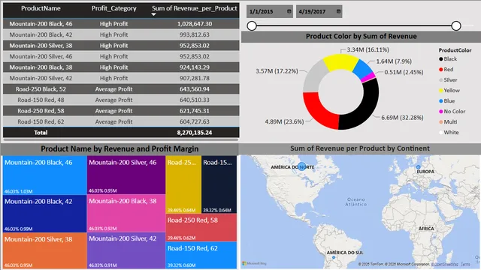Click the South America bubble on map
The width and height of the screenshot is (481, 270).
coord(334,257)
